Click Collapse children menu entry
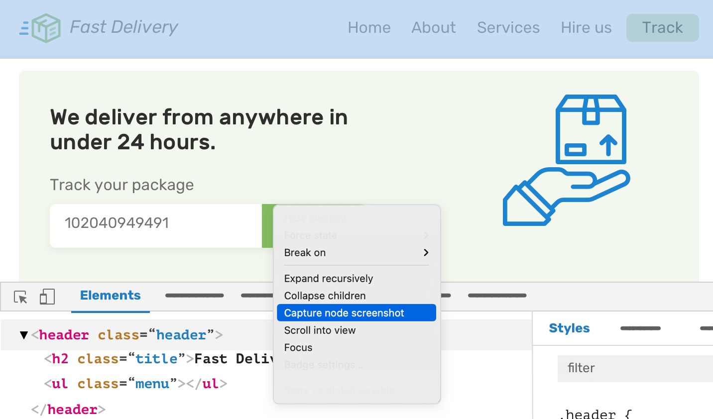713x419 pixels. click(325, 296)
